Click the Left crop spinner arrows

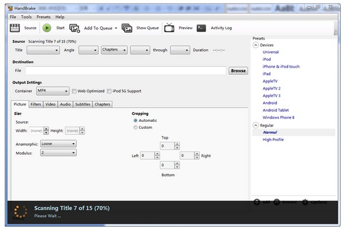pyautogui.click(x=157, y=156)
